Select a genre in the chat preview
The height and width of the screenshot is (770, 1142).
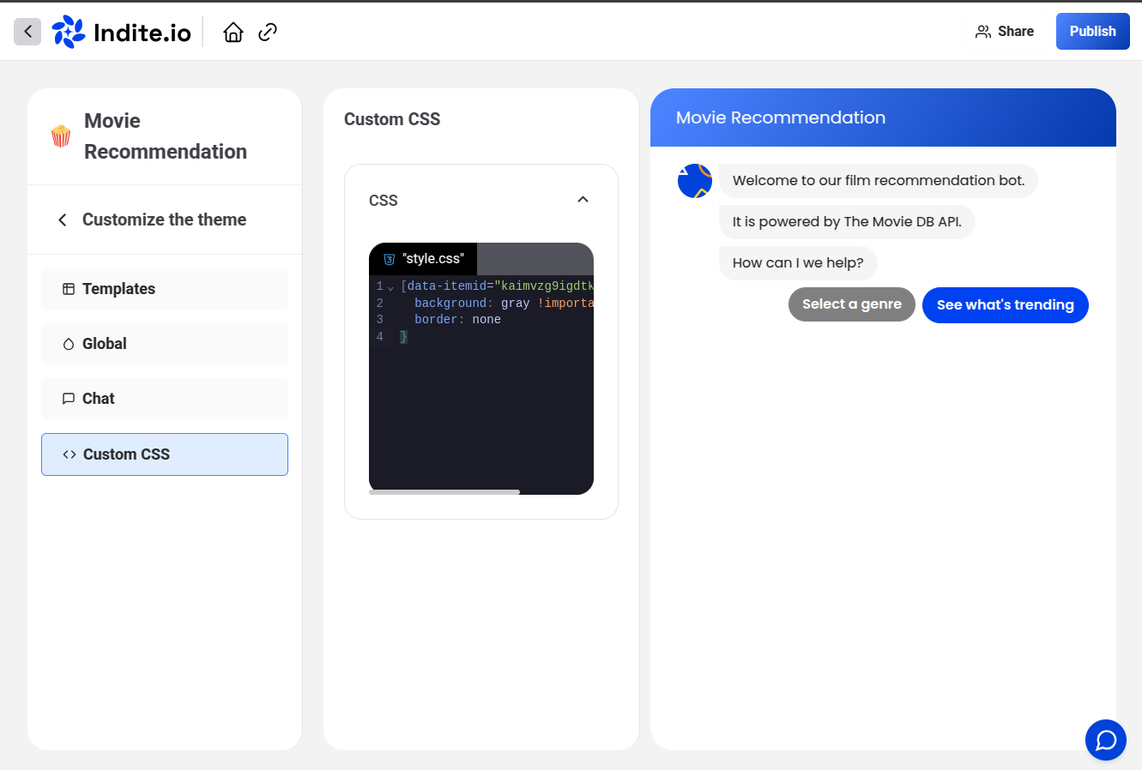tap(851, 304)
